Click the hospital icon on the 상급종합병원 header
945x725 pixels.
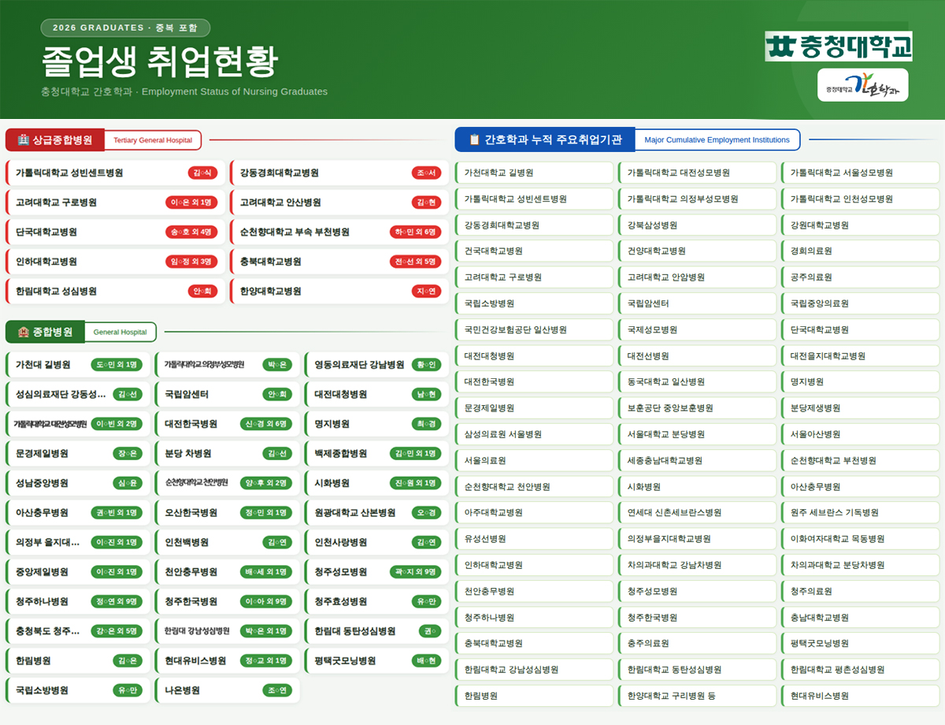(x=24, y=138)
